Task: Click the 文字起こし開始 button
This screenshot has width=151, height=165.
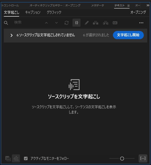Action: [x=128, y=35]
